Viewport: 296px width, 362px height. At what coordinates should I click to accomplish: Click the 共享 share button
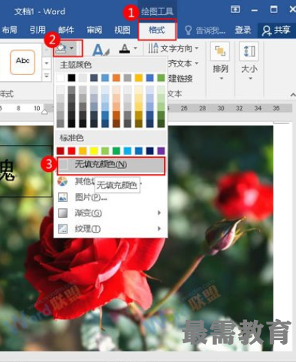[276, 30]
